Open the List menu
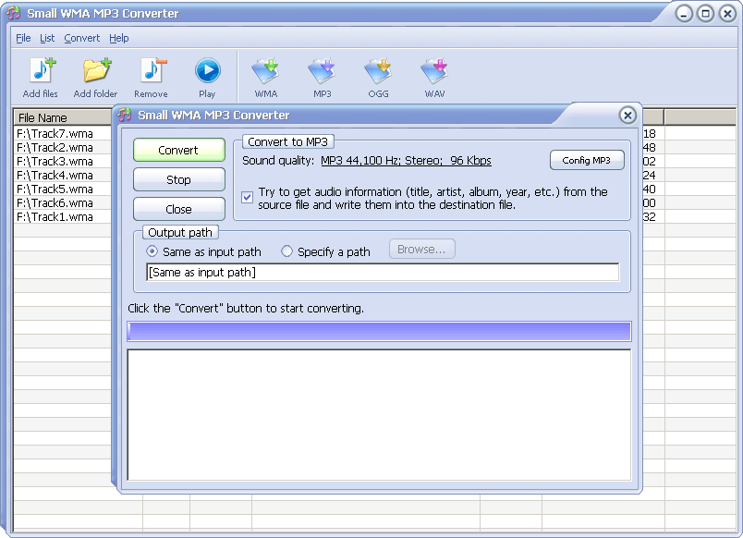This screenshot has width=743, height=538. 47,38
